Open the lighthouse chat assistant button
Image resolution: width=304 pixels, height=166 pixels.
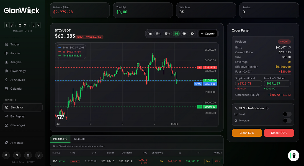tap(293, 155)
